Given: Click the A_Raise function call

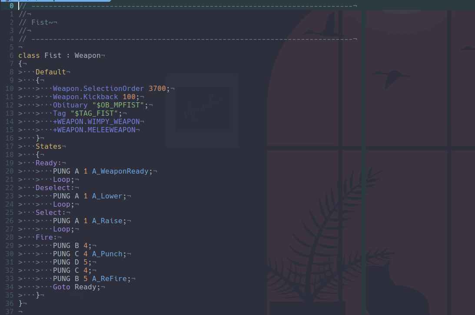Looking at the screenshot, I should (x=107, y=221).
